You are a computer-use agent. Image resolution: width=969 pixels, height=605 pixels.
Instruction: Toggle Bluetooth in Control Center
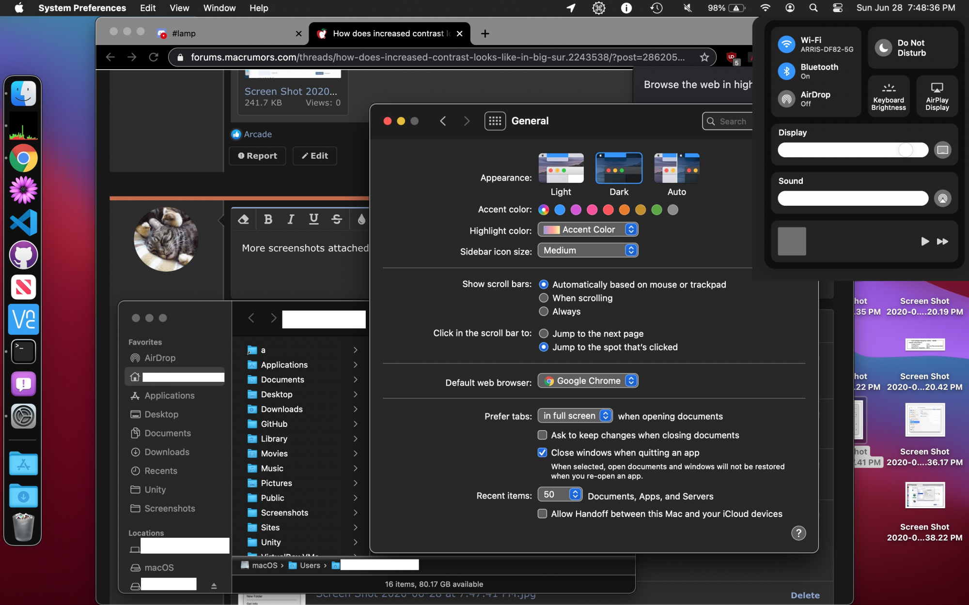coord(786,71)
